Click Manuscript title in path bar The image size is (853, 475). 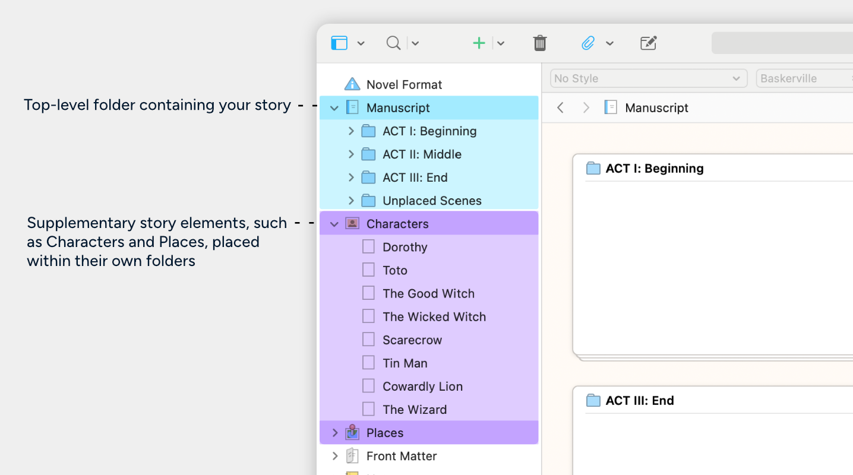pos(656,107)
